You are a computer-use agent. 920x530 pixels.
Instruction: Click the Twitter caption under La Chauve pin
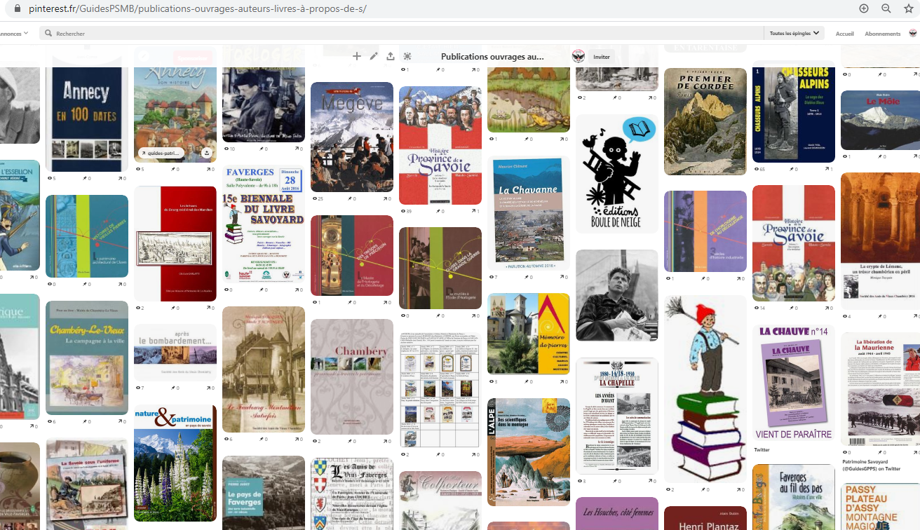click(x=762, y=449)
